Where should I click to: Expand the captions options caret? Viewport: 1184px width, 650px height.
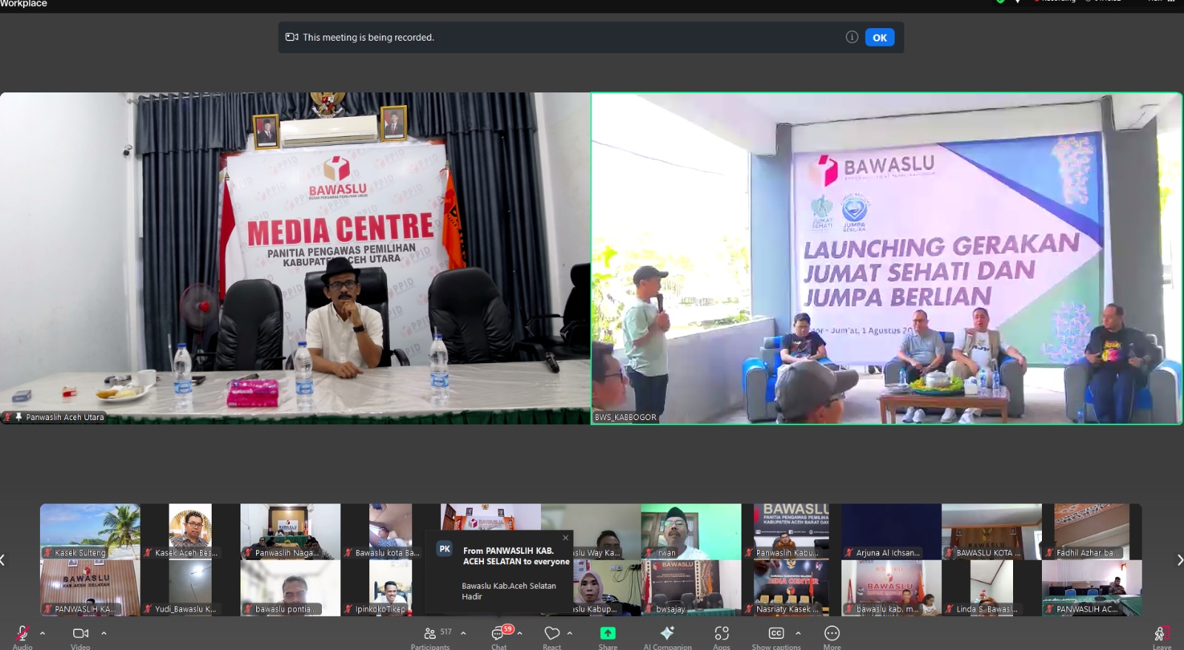(798, 633)
